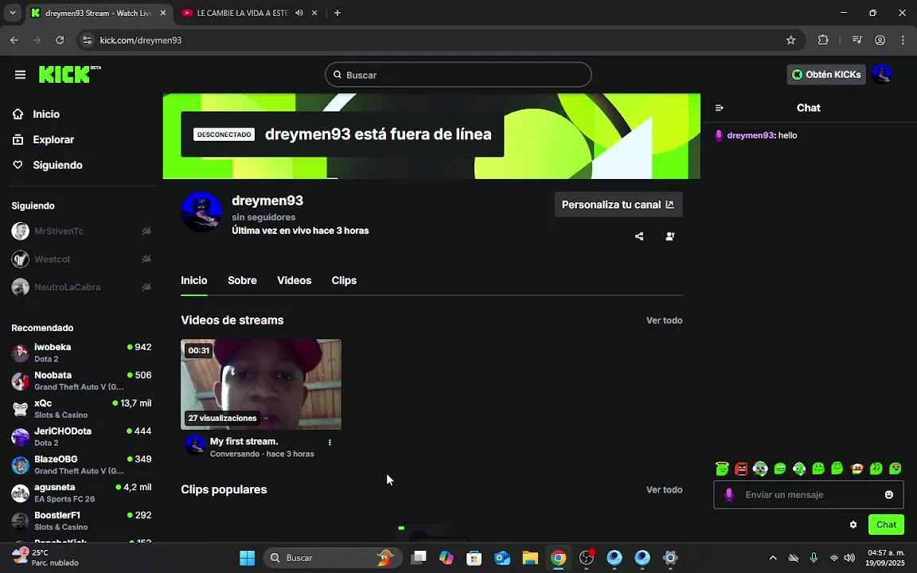Click Ver todo for Clips populares
The width and height of the screenshot is (917, 573).
[x=664, y=490]
